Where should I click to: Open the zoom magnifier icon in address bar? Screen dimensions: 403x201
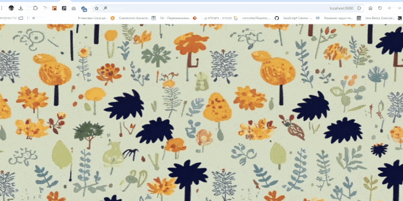[x=105, y=8]
